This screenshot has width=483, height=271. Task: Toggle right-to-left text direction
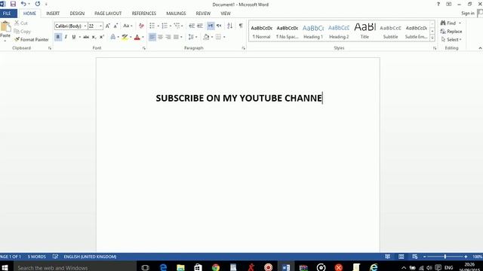coord(219,26)
